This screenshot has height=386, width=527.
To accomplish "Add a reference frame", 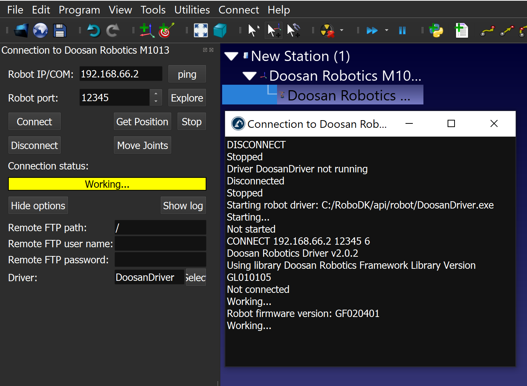I will (147, 30).
